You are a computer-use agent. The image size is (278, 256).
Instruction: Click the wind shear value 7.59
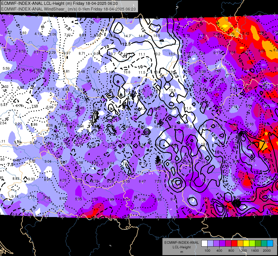[35, 106]
